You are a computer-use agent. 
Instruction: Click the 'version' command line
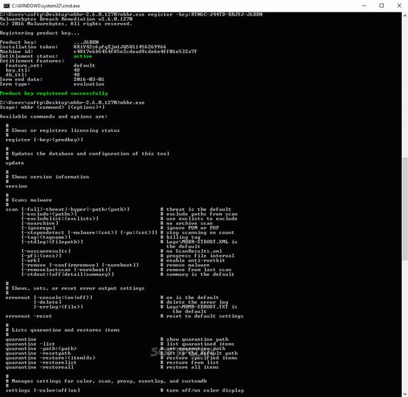(16, 187)
